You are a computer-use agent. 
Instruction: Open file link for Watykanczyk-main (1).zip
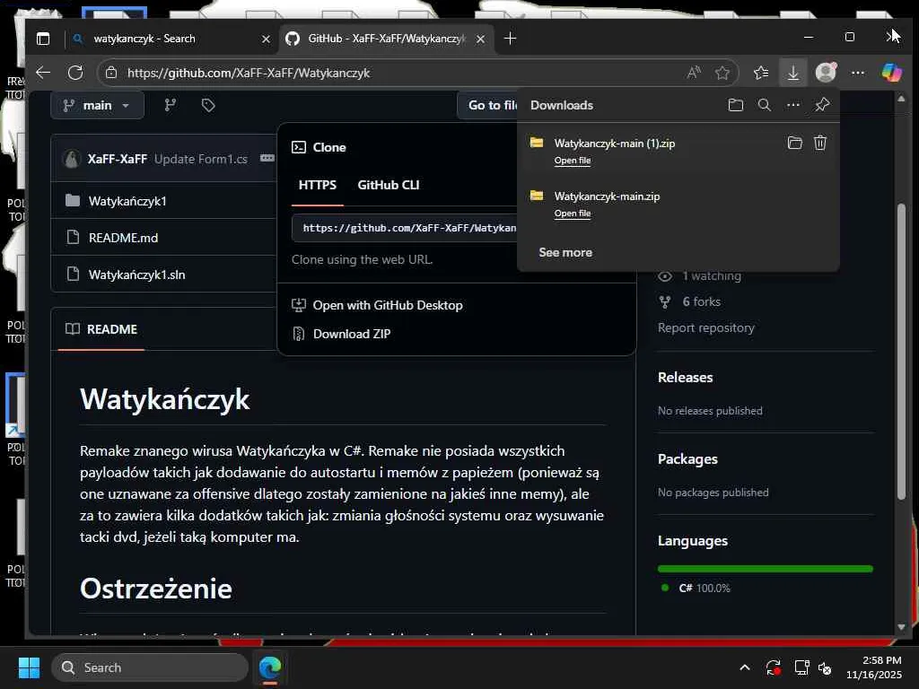tap(573, 161)
